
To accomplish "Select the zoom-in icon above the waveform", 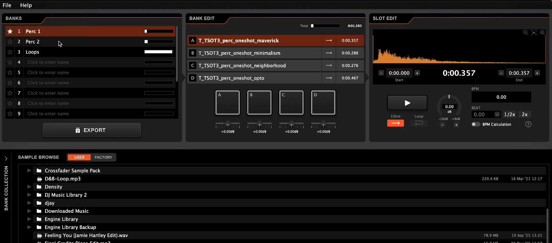I will pos(542,33).
